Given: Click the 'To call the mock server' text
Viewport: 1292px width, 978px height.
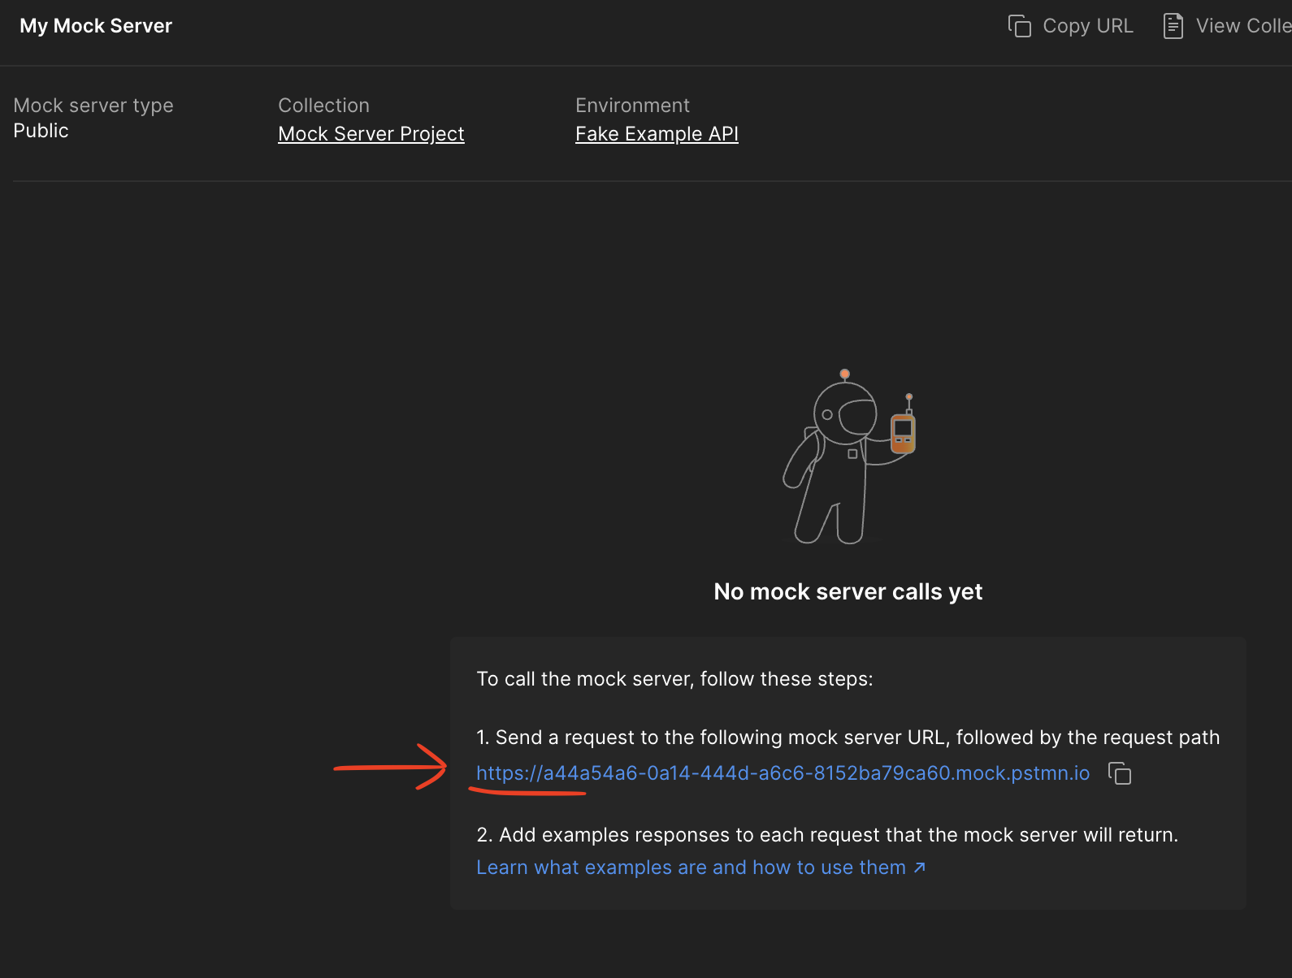Looking at the screenshot, I should [x=674, y=679].
